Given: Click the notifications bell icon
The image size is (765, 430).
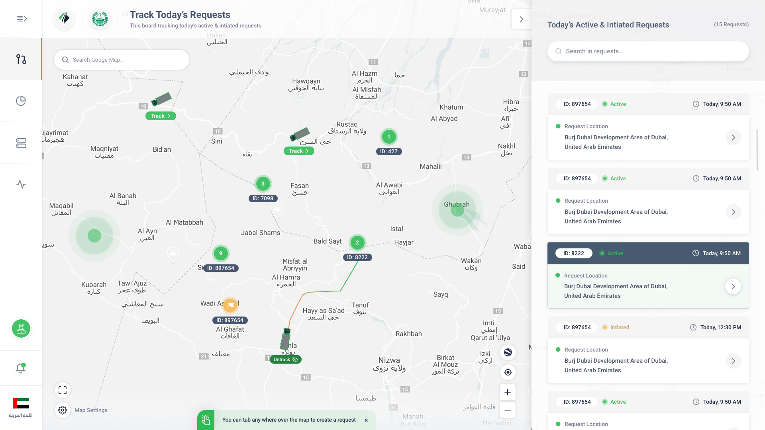Looking at the screenshot, I should (x=21, y=368).
